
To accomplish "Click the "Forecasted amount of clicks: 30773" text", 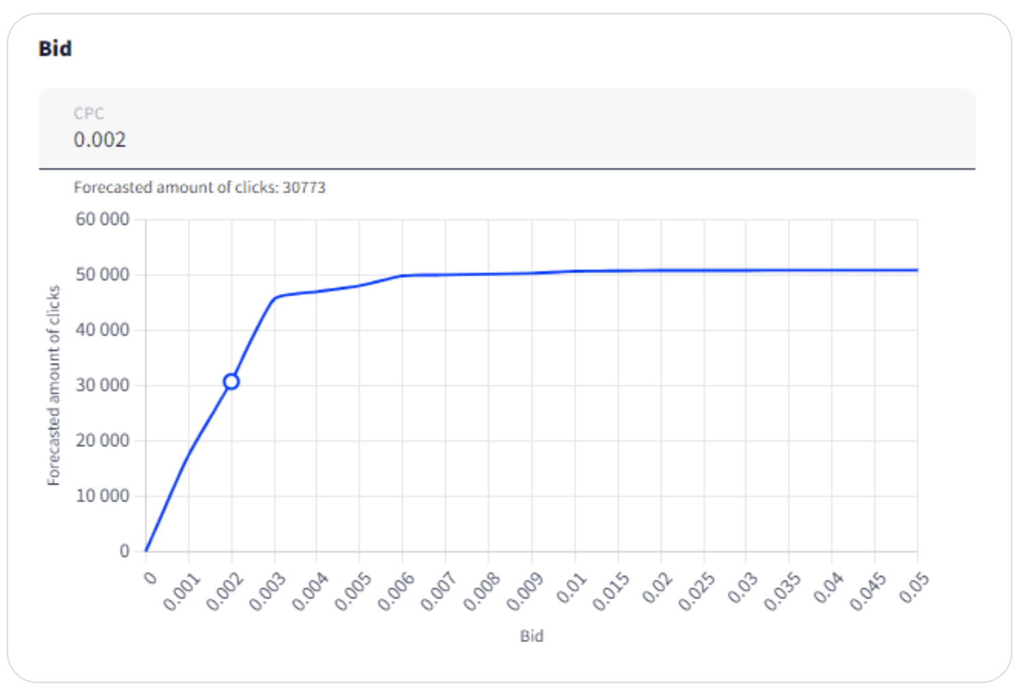I will tap(199, 187).
